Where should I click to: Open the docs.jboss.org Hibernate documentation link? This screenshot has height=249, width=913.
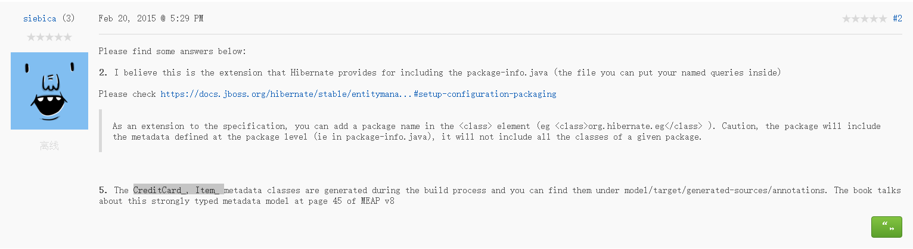click(x=358, y=94)
